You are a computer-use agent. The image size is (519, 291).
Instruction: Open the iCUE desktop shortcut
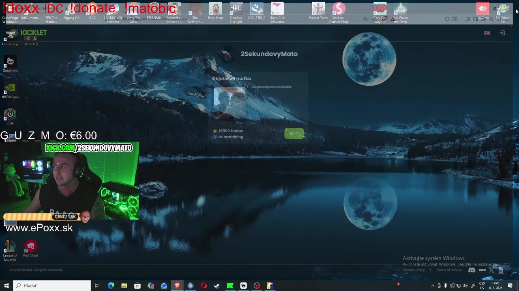tap(10, 116)
